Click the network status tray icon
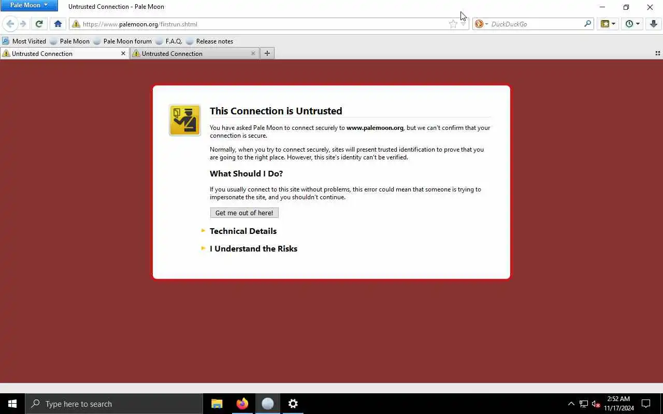The width and height of the screenshot is (663, 414). pos(584,404)
